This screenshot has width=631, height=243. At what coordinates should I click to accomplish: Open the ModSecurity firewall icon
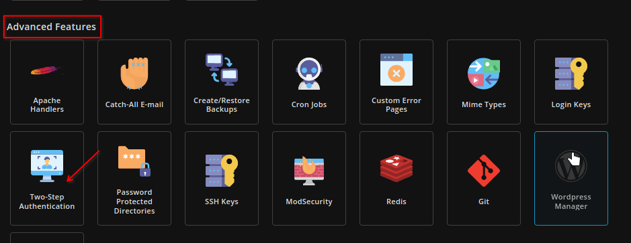tap(309, 171)
